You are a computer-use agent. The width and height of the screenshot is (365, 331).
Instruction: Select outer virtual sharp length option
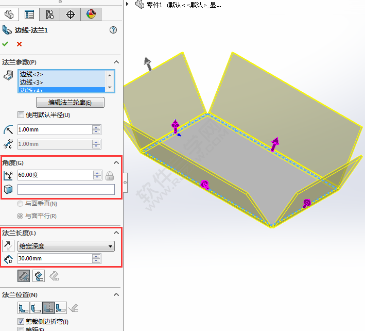24,276
